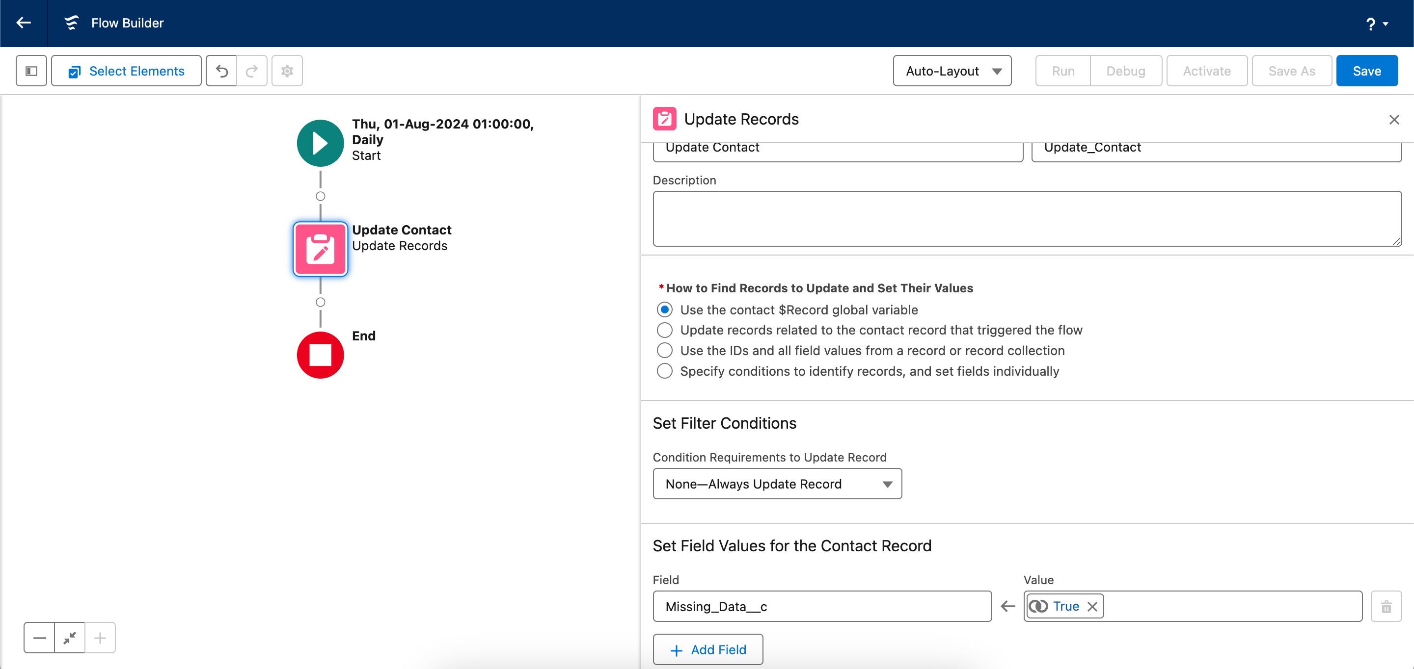Viewport: 1414px width, 669px height.
Task: Click the Save button
Action: [1366, 71]
